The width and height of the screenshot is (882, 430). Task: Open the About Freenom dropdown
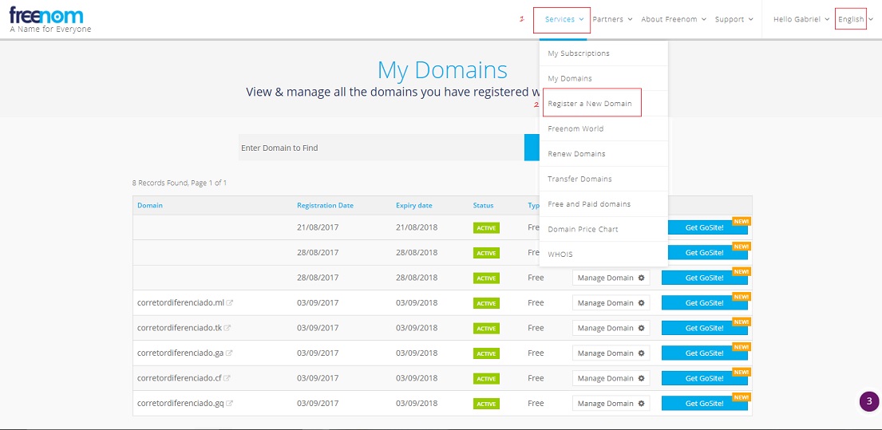674,19
